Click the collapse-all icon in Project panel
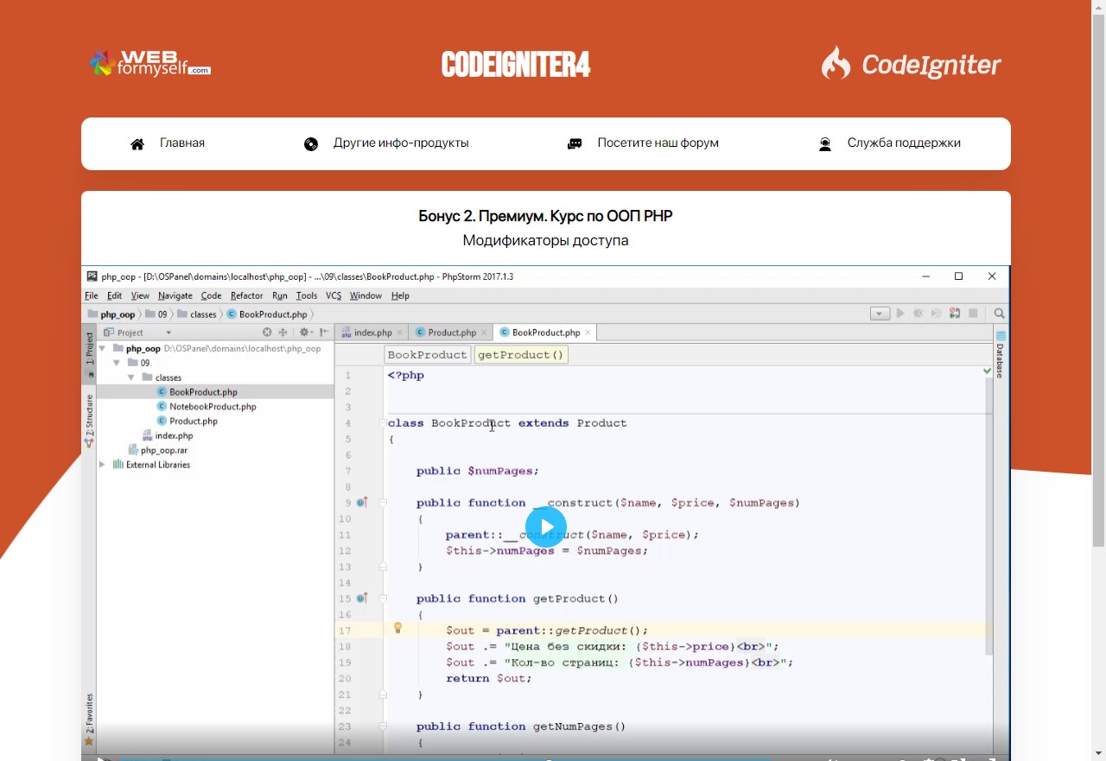The height and width of the screenshot is (761, 1106). [x=283, y=333]
